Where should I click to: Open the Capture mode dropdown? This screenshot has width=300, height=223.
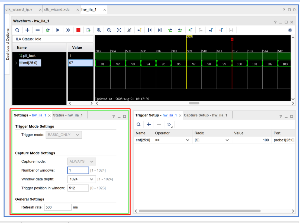tap(82, 161)
